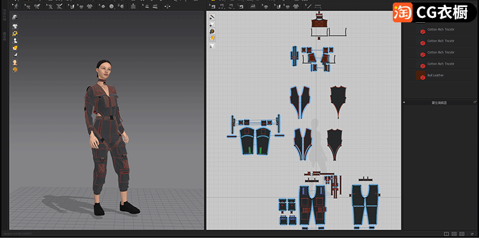Viewport: 479px width, 241px height.
Task: Toggle orange textured surface icon in 2D window
Action: coord(211,38)
